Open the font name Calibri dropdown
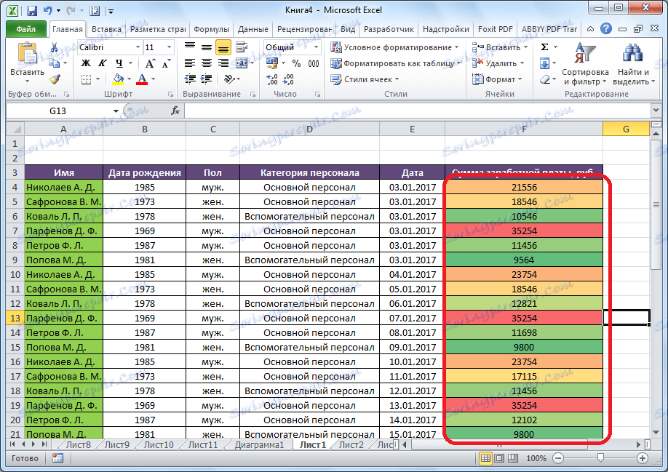Screen dimensions: 668x472 (x=136, y=47)
